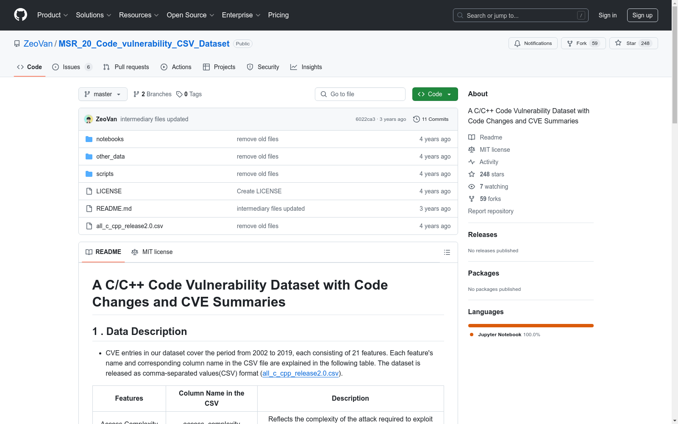
Task: Expand the Solutions menu
Action: (94, 15)
